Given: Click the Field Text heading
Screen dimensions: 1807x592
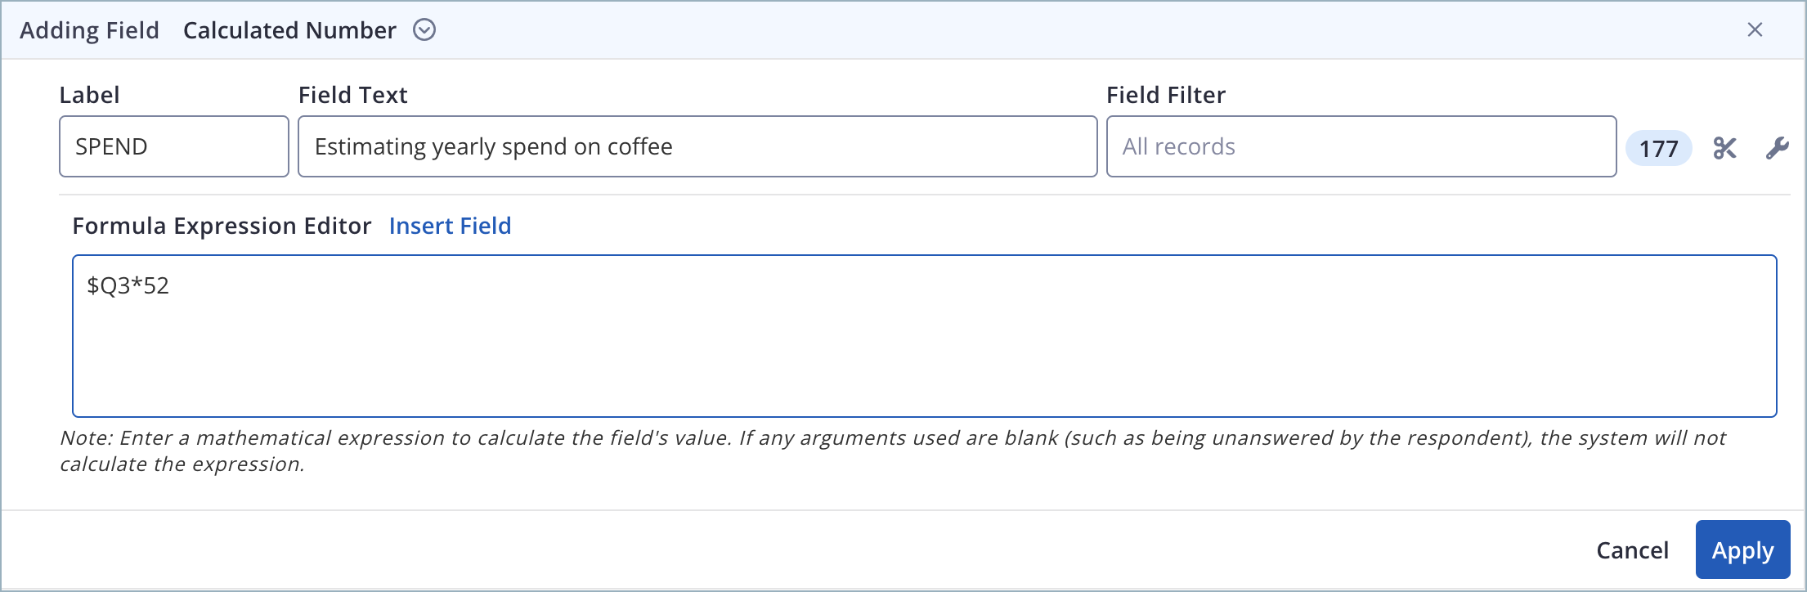Looking at the screenshot, I should click(x=353, y=94).
